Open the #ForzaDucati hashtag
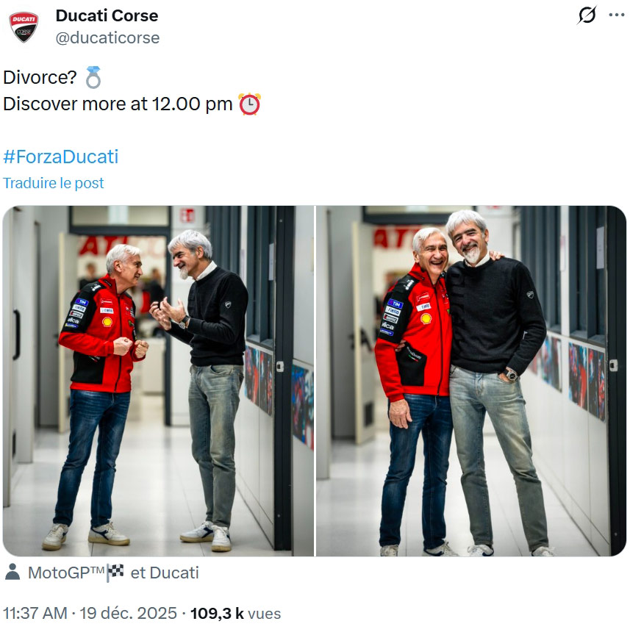 pyautogui.click(x=61, y=157)
